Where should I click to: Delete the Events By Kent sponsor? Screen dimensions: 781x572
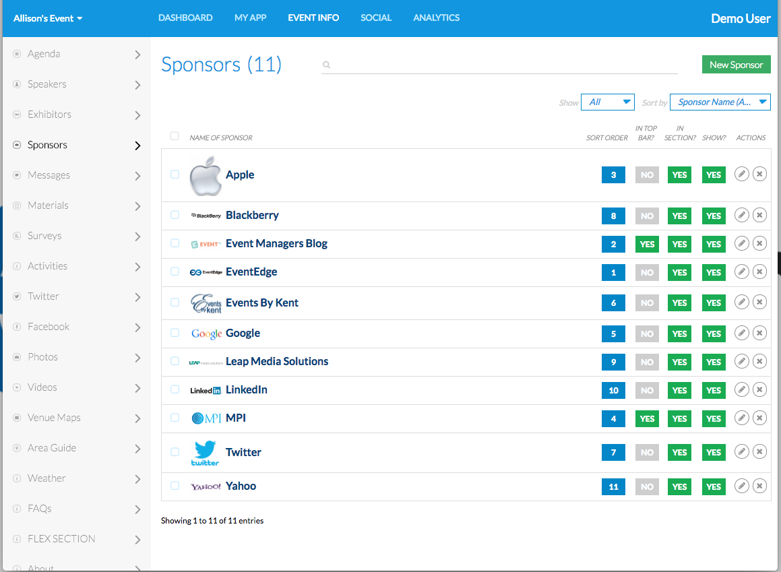pos(759,303)
